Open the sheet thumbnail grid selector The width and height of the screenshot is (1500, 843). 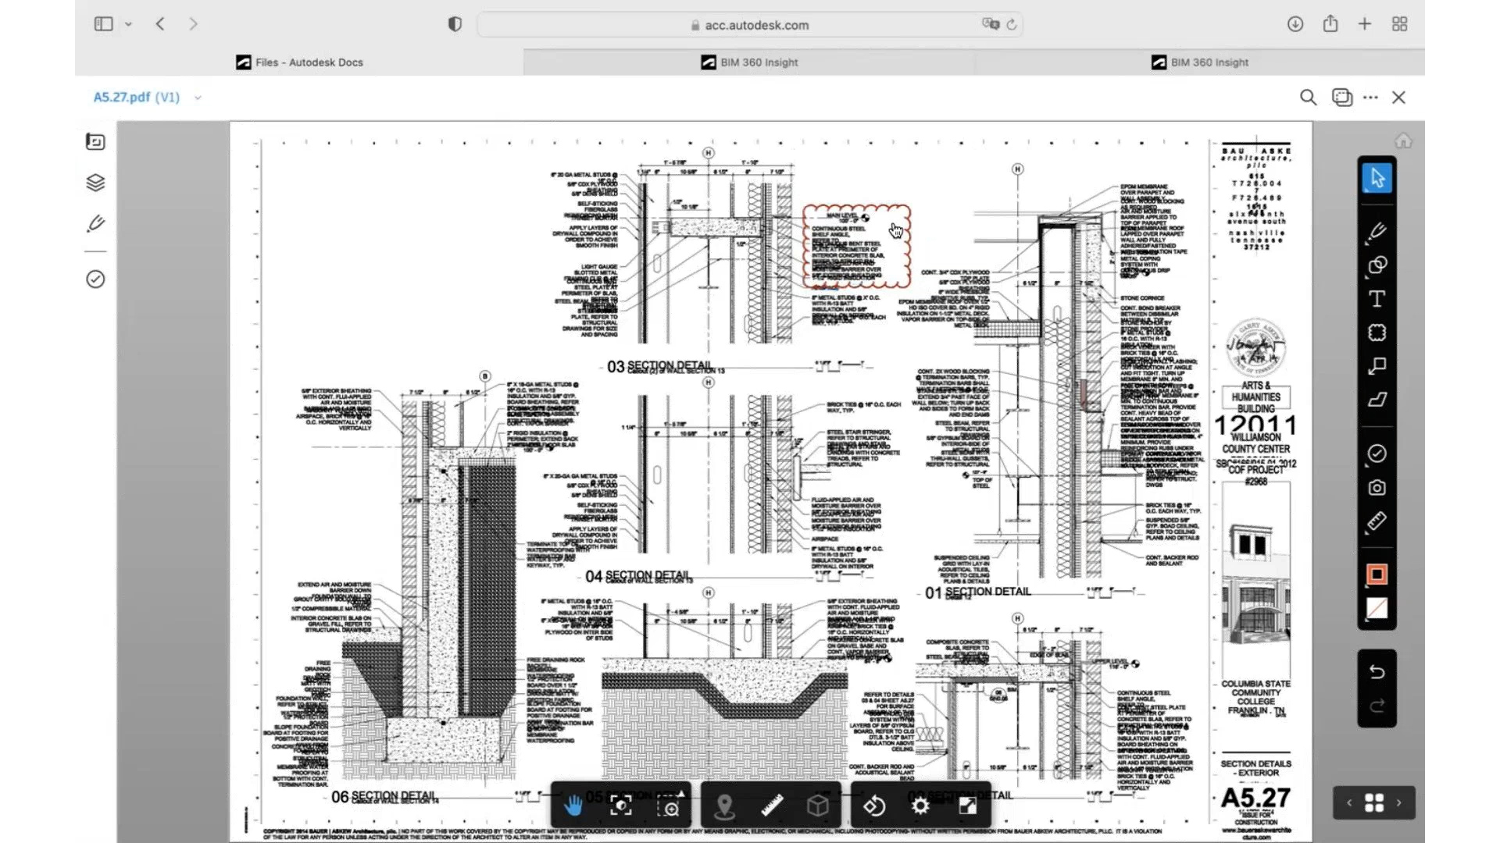1373,802
